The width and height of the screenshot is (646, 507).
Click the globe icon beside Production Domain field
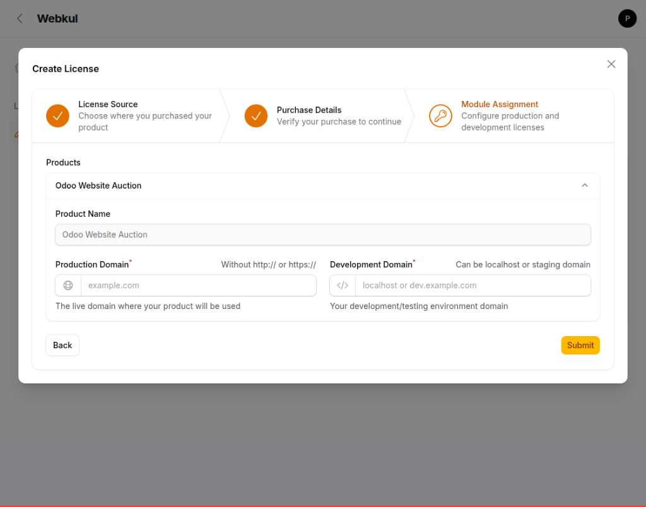[68, 285]
